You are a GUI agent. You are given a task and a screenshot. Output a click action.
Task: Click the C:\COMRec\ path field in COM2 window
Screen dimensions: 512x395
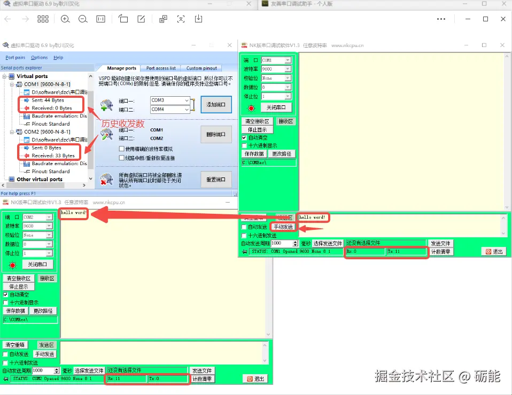pyautogui.click(x=30, y=320)
